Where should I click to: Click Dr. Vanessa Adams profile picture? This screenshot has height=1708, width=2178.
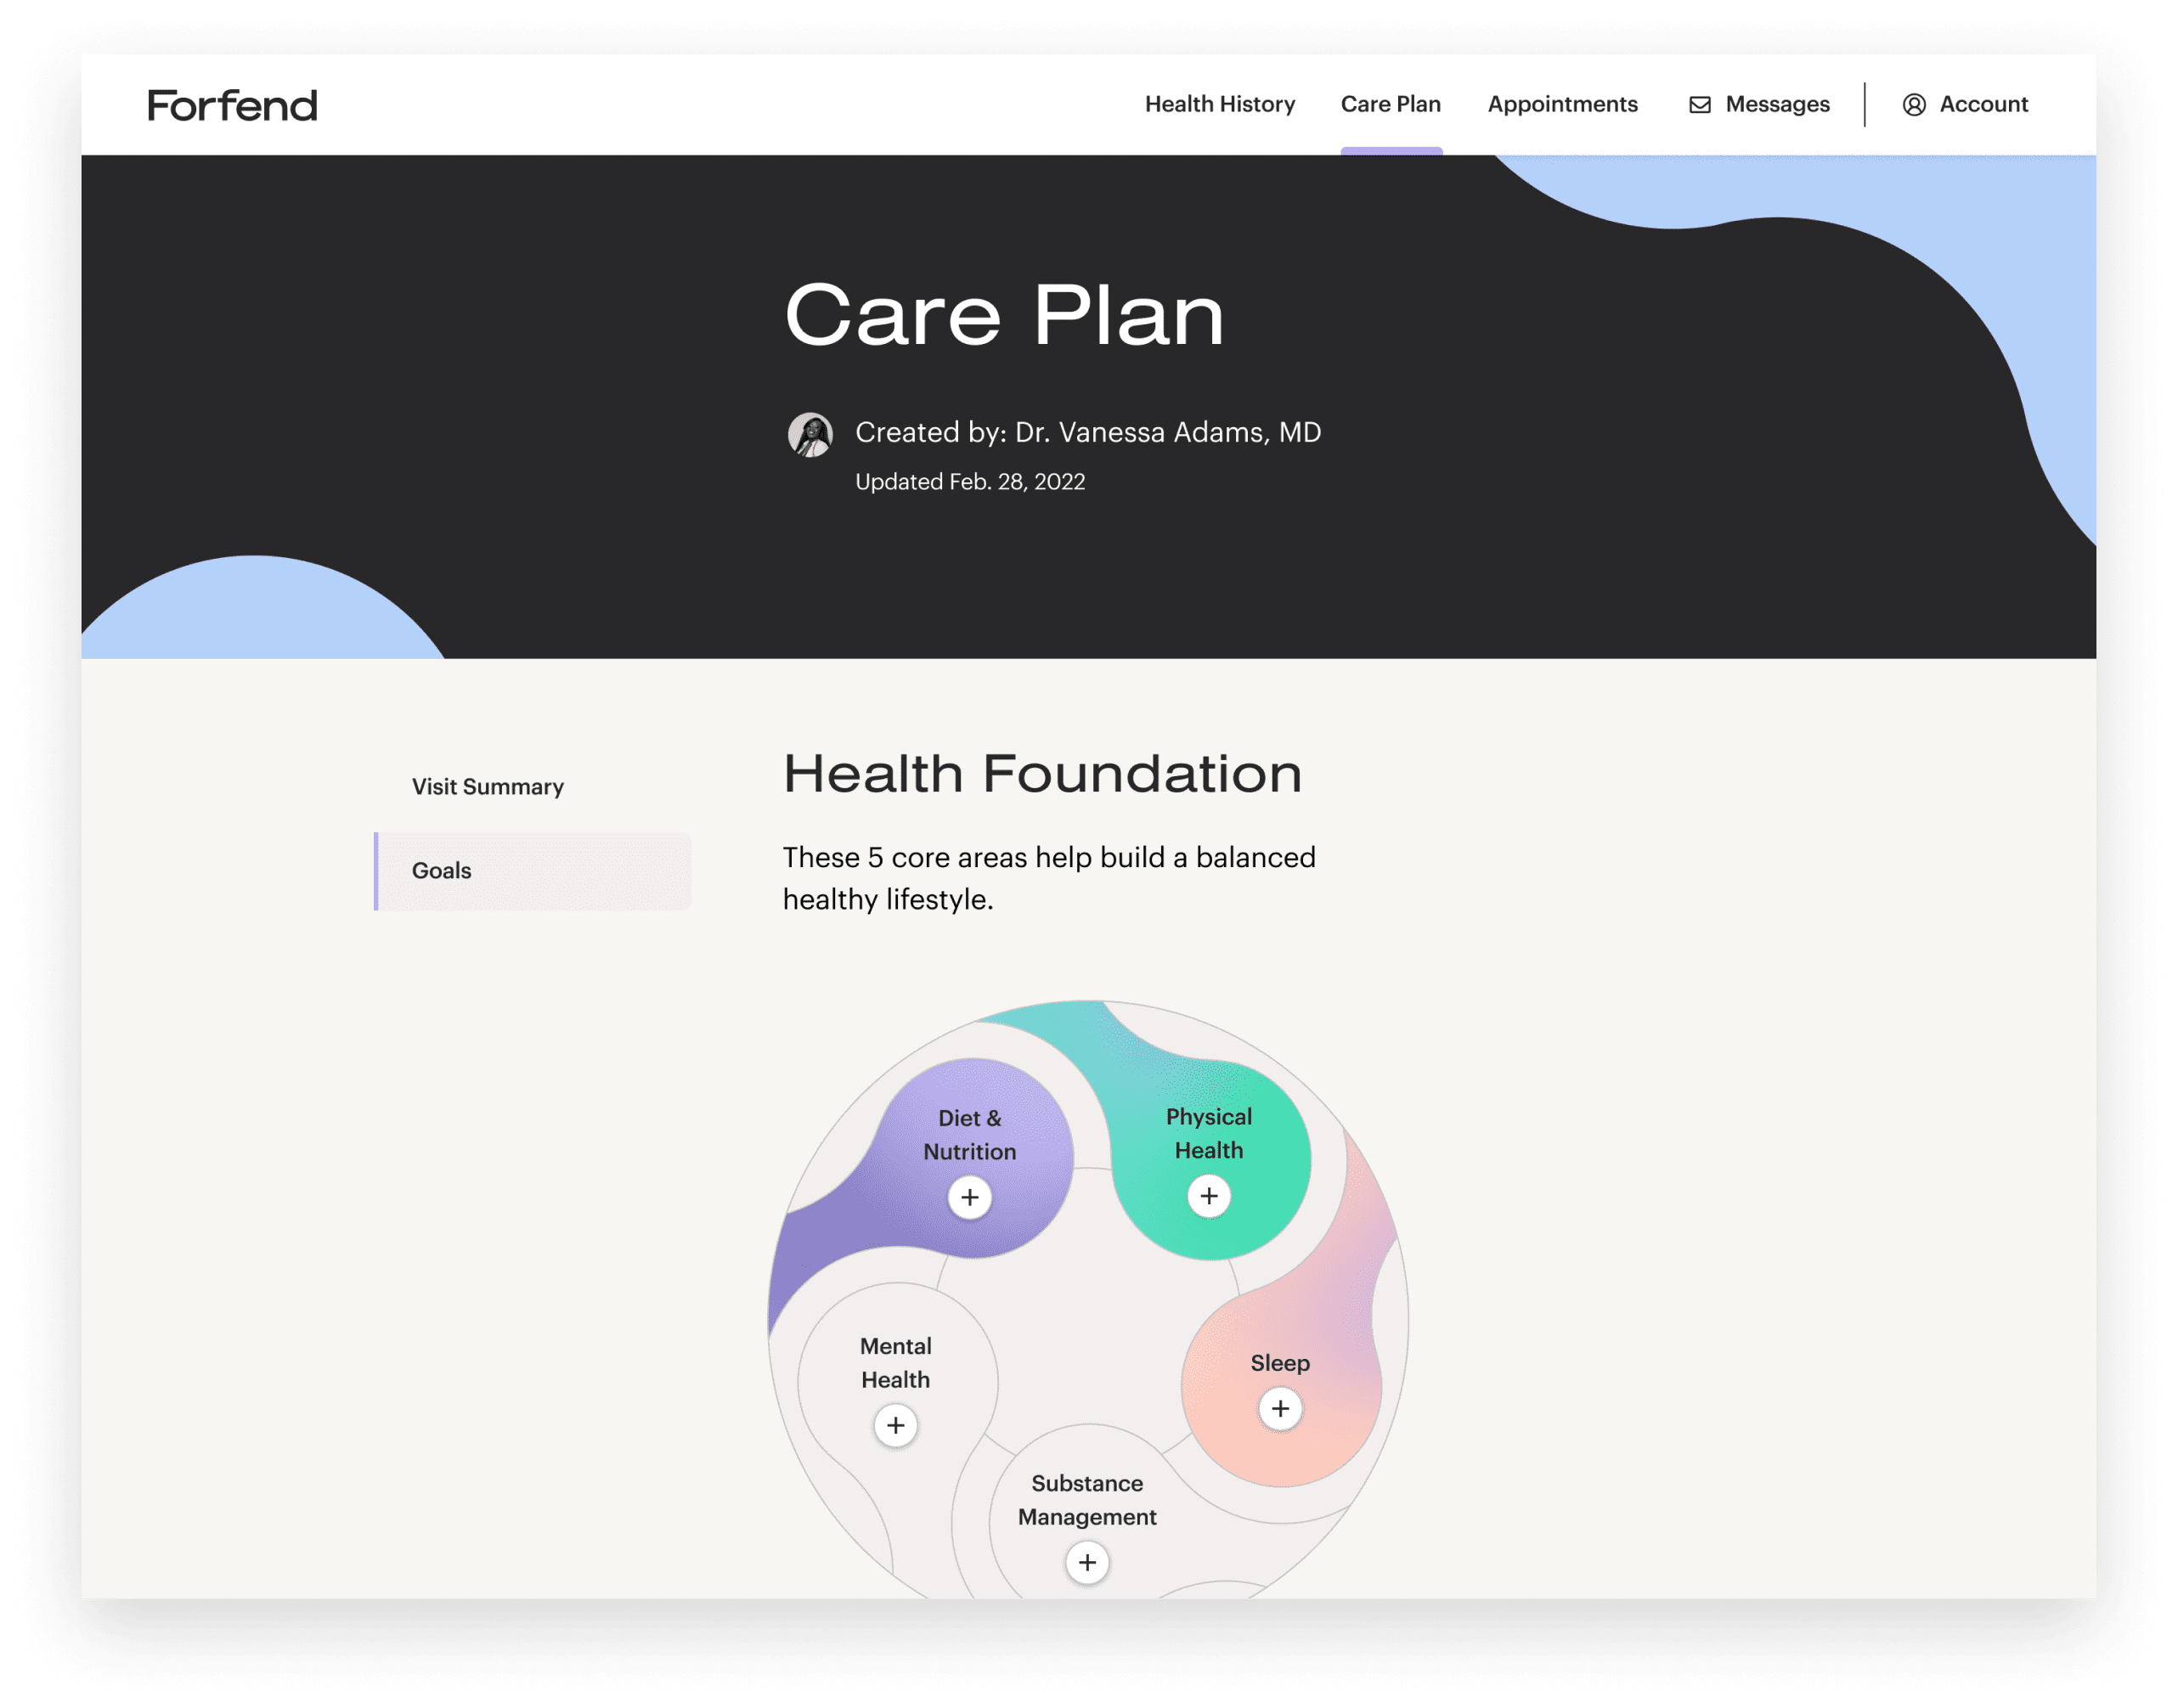[810, 433]
